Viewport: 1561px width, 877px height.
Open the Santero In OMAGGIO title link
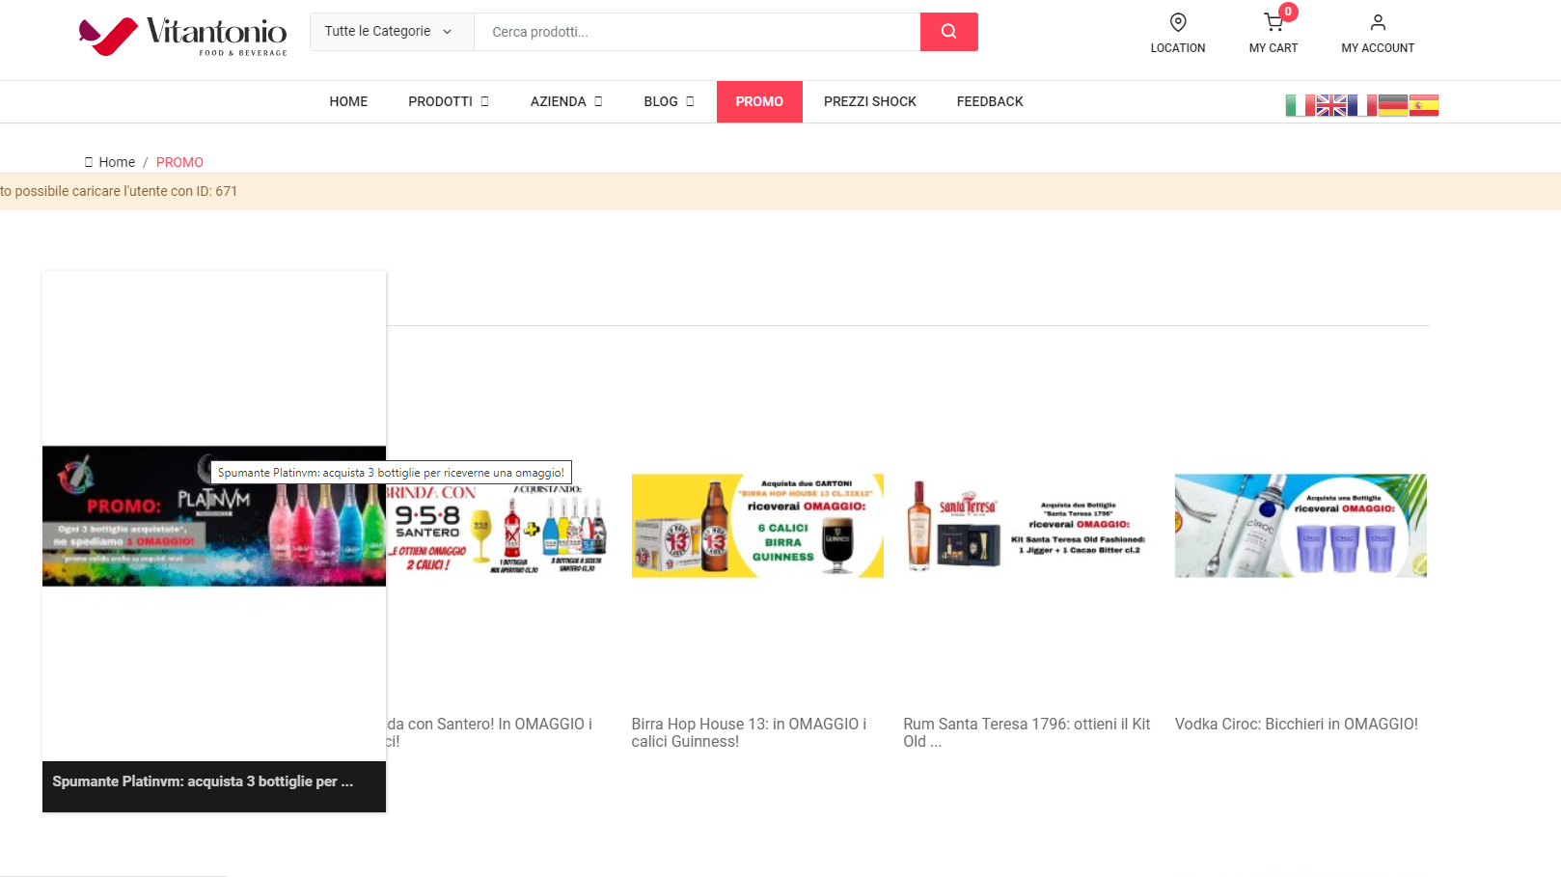click(x=489, y=732)
